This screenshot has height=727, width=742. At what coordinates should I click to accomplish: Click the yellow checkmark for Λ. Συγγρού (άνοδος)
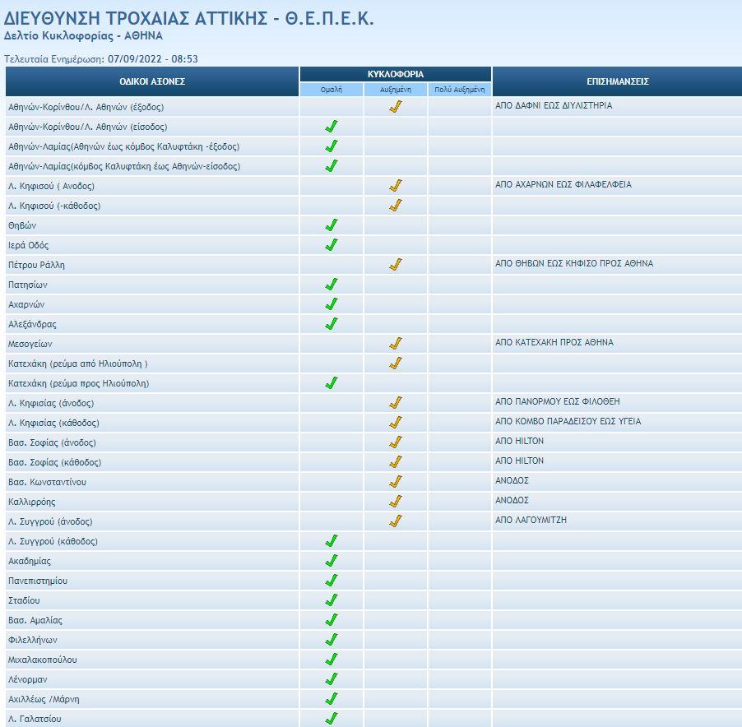pyautogui.click(x=396, y=521)
